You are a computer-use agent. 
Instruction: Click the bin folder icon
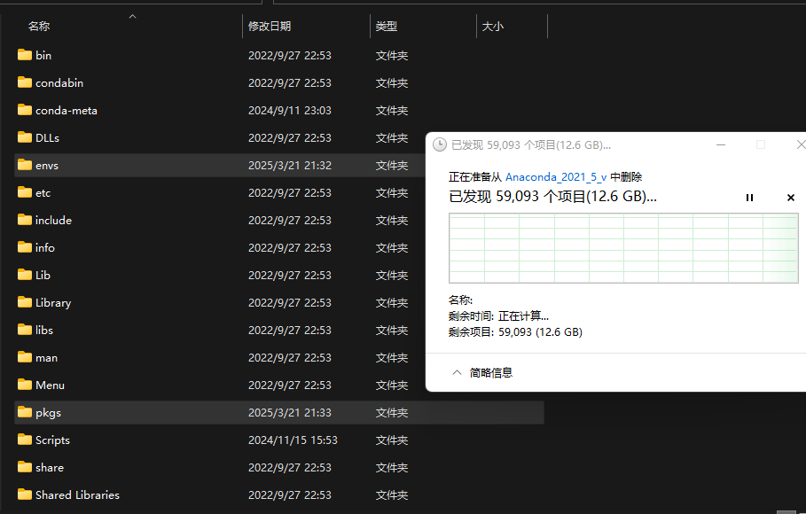(25, 55)
